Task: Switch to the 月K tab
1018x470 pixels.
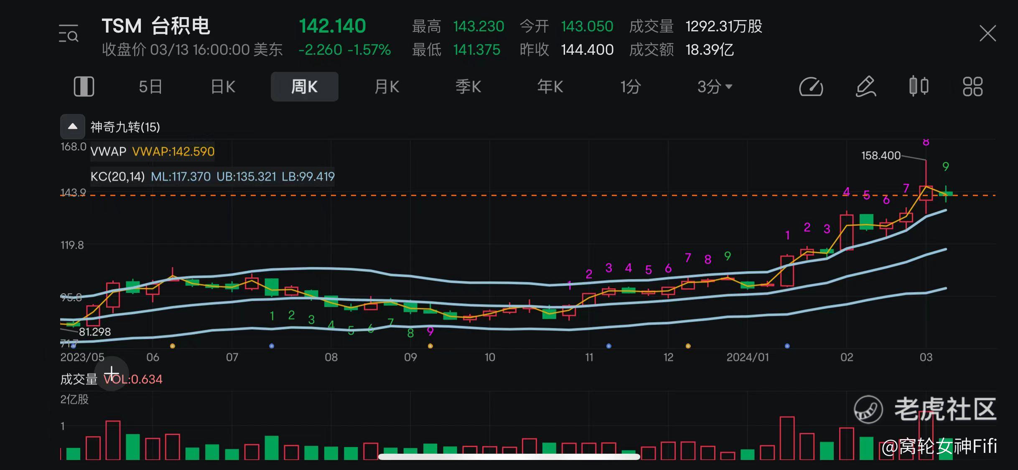Action: point(387,87)
